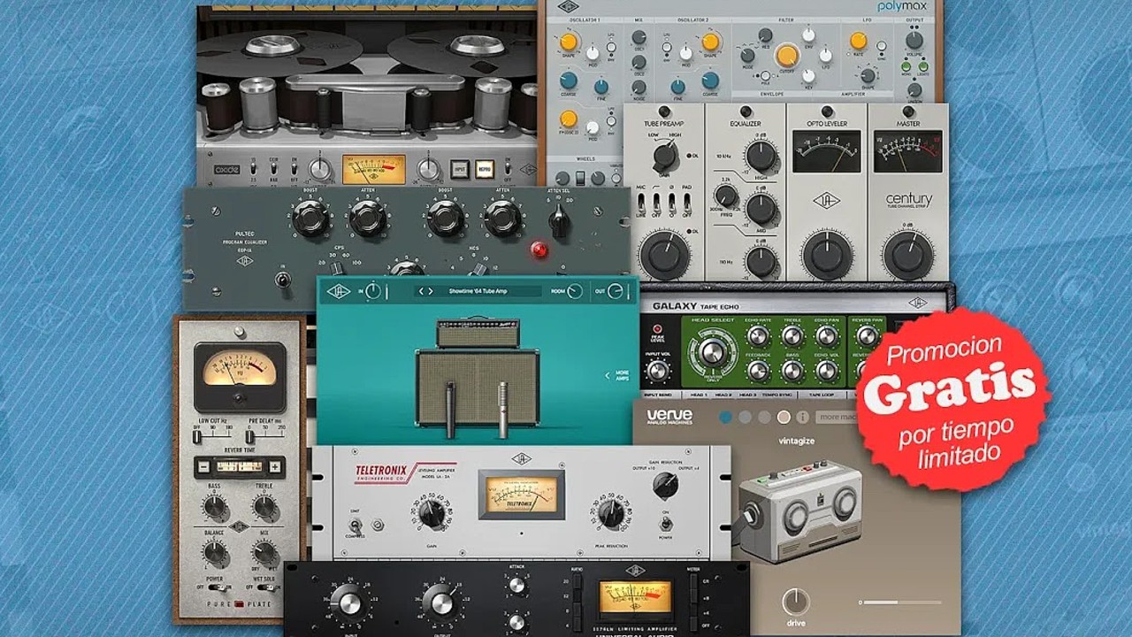Toggle the Wet Solo switch on Pure Plate
This screenshot has width=1132, height=637.
[x=266, y=587]
